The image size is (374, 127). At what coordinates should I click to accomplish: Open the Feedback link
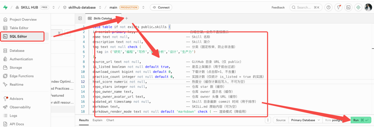click(278, 7)
